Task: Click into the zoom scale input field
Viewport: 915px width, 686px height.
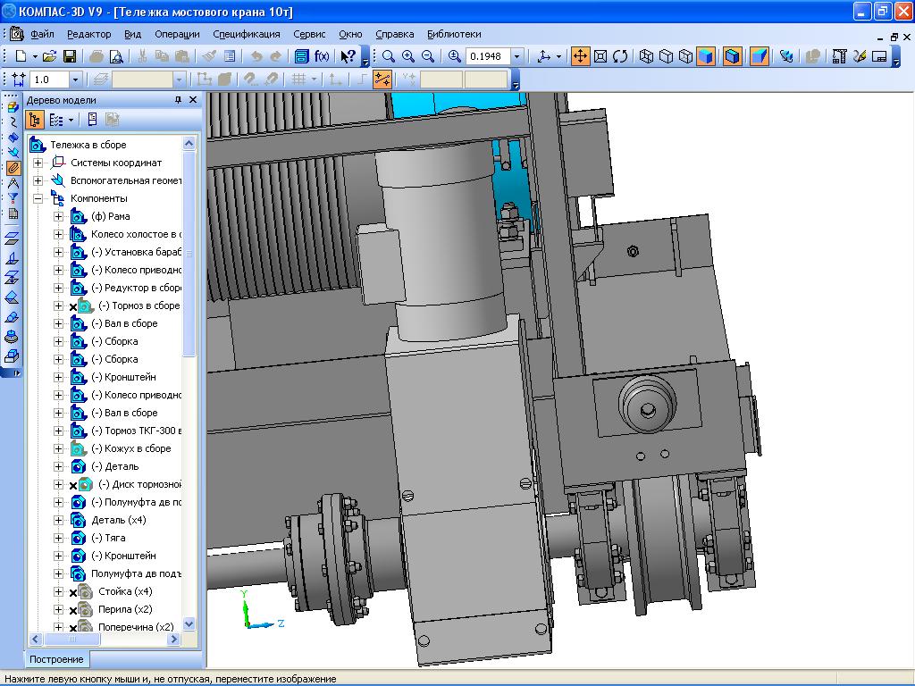Action: coord(488,56)
